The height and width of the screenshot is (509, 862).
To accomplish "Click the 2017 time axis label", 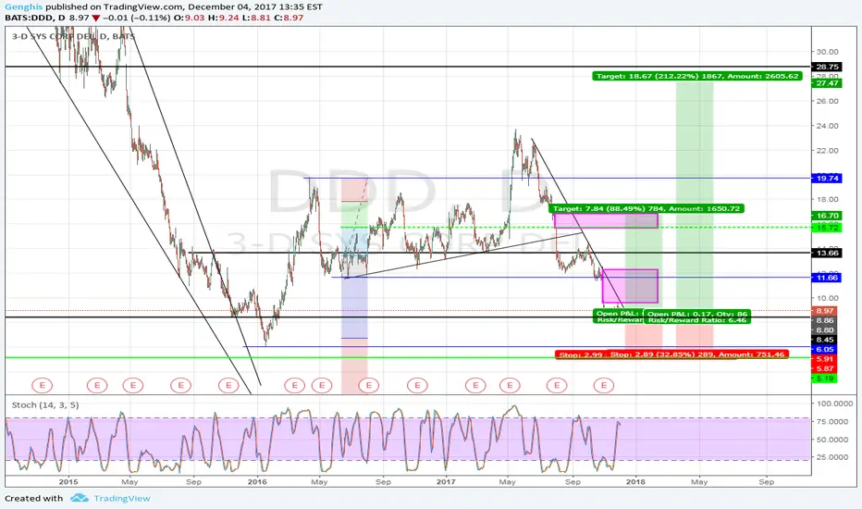I will tap(446, 482).
